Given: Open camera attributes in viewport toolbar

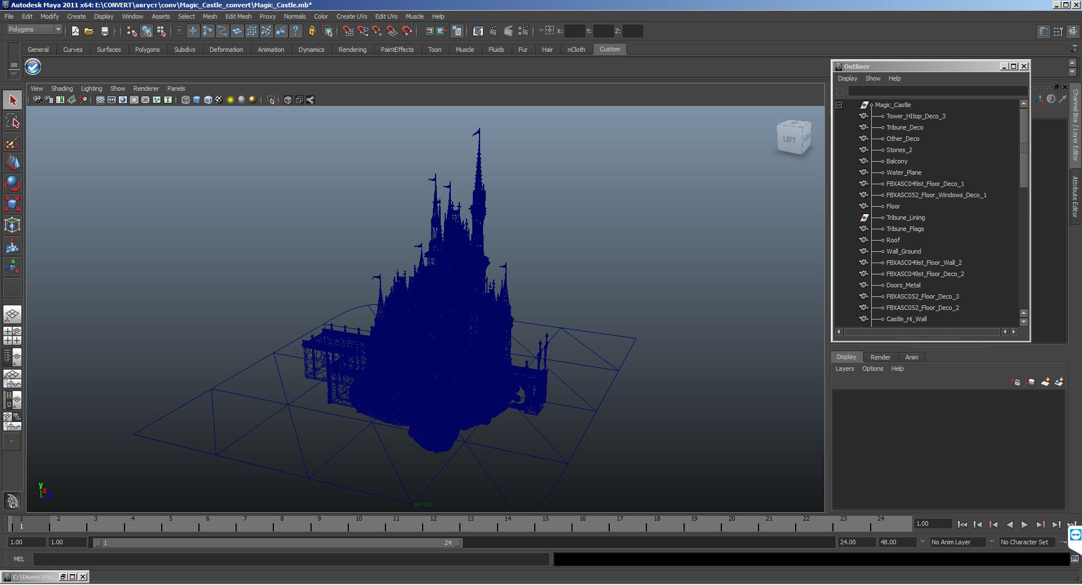Looking at the screenshot, I should coord(49,100).
